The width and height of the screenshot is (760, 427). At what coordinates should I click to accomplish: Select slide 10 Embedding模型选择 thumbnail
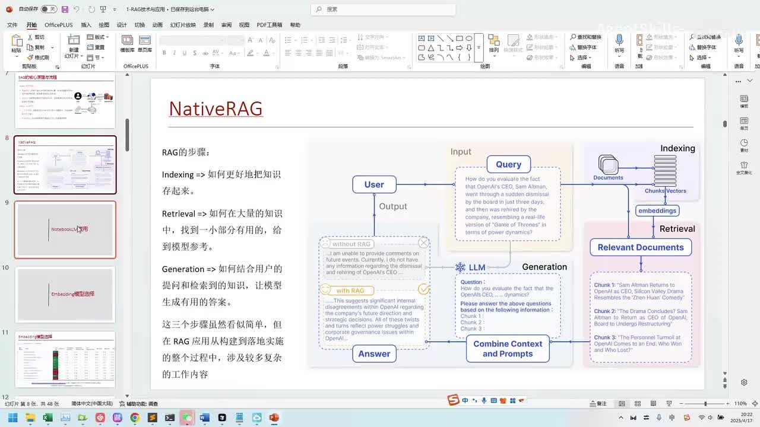click(65, 294)
